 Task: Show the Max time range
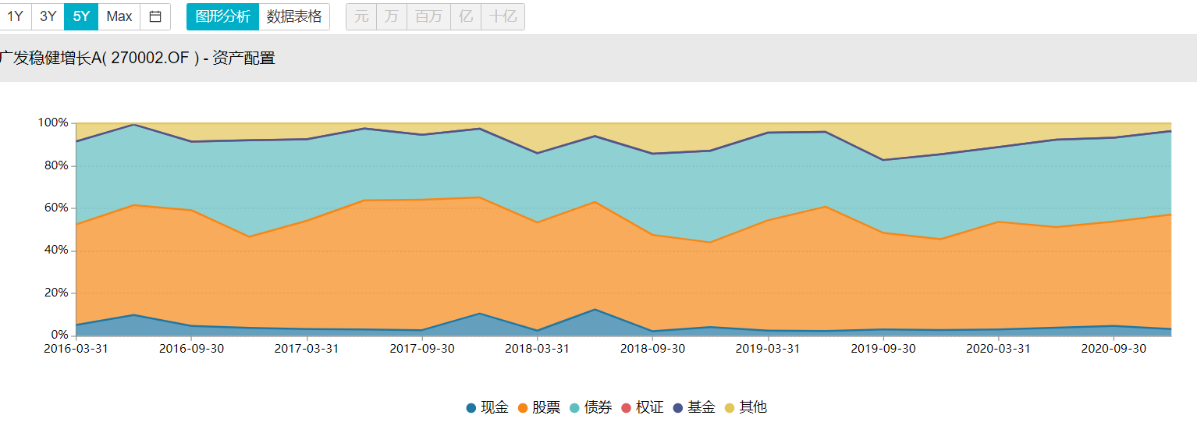click(x=119, y=16)
